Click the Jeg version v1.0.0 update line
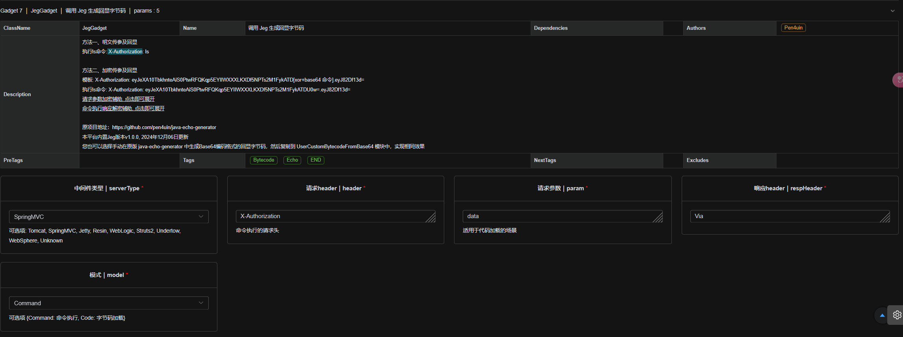The width and height of the screenshot is (903, 337). click(135, 137)
